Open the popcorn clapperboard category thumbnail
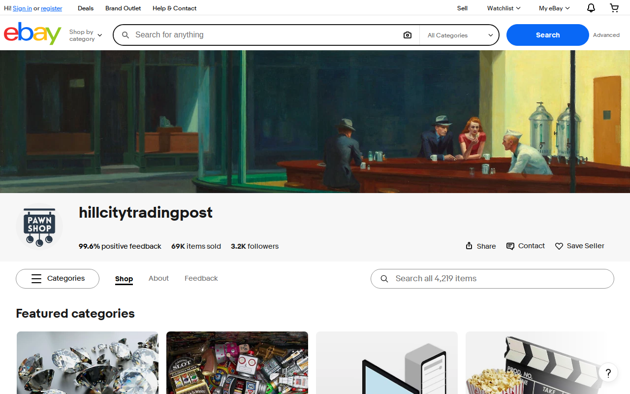Screen dimensions: 630x394 536,362
